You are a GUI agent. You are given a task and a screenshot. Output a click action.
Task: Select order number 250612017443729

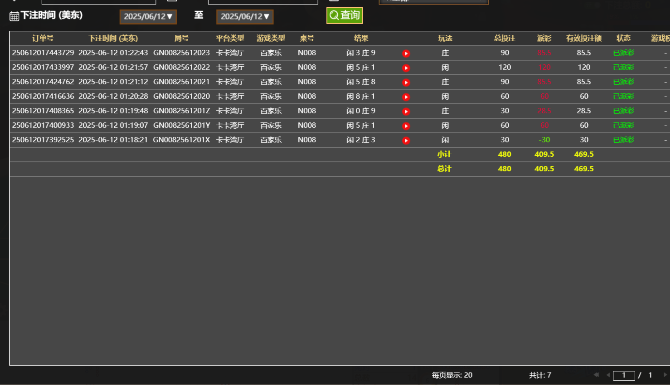(x=43, y=53)
